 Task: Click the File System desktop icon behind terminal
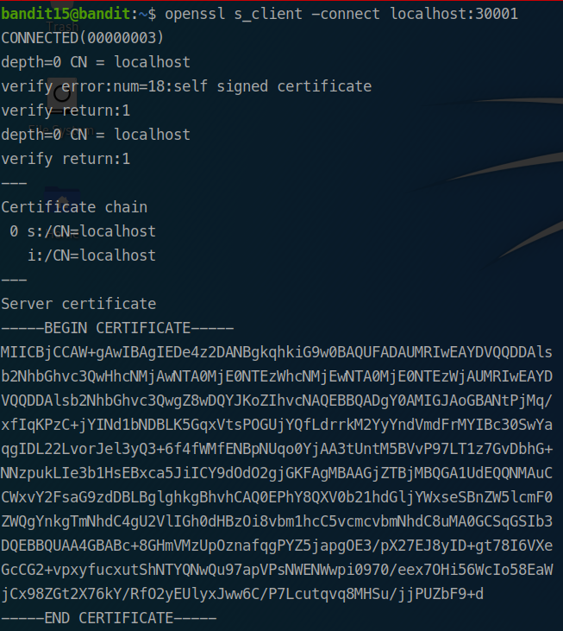(x=62, y=93)
